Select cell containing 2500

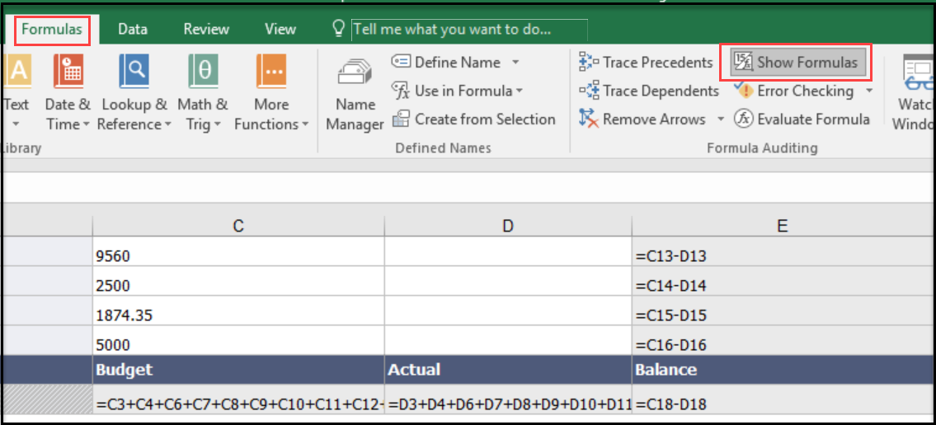click(x=238, y=282)
